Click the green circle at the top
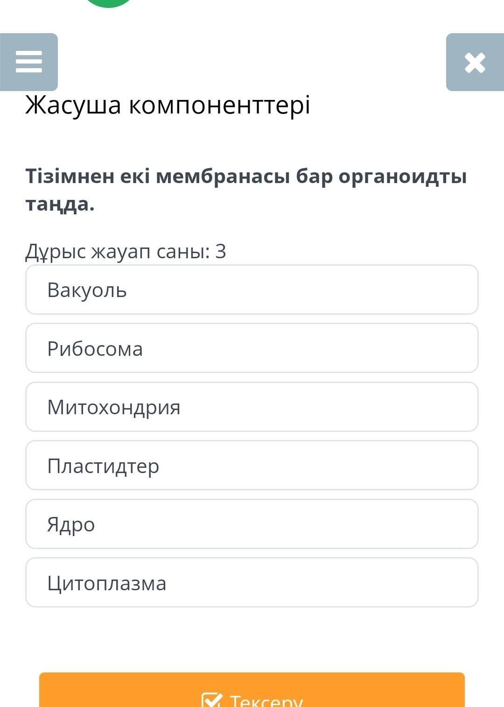The width and height of the screenshot is (504, 707). click(109, 3)
